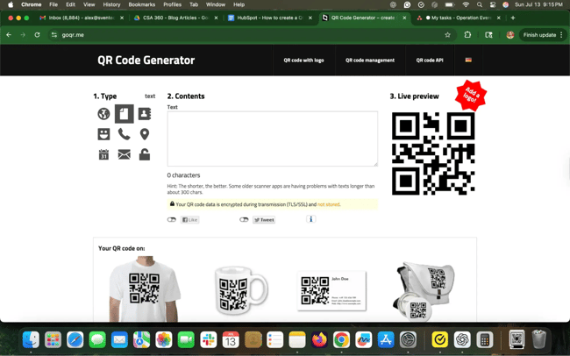Click the QR Code Generator heading
Viewport: 570px width, 356px height.
coord(146,60)
